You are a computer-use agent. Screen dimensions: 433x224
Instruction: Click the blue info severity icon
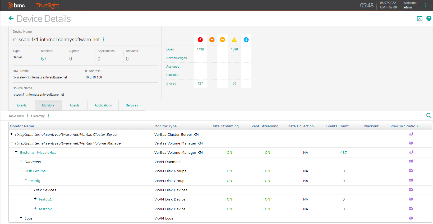(246, 40)
